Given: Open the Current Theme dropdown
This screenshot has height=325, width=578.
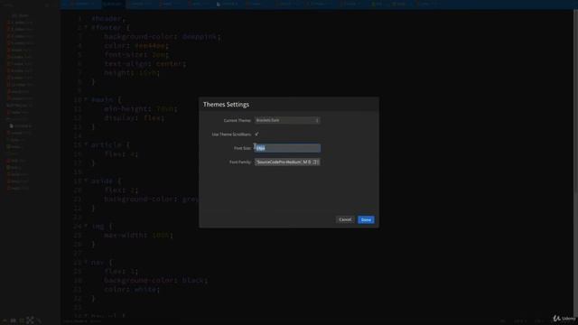Looking at the screenshot, I should click(x=287, y=120).
